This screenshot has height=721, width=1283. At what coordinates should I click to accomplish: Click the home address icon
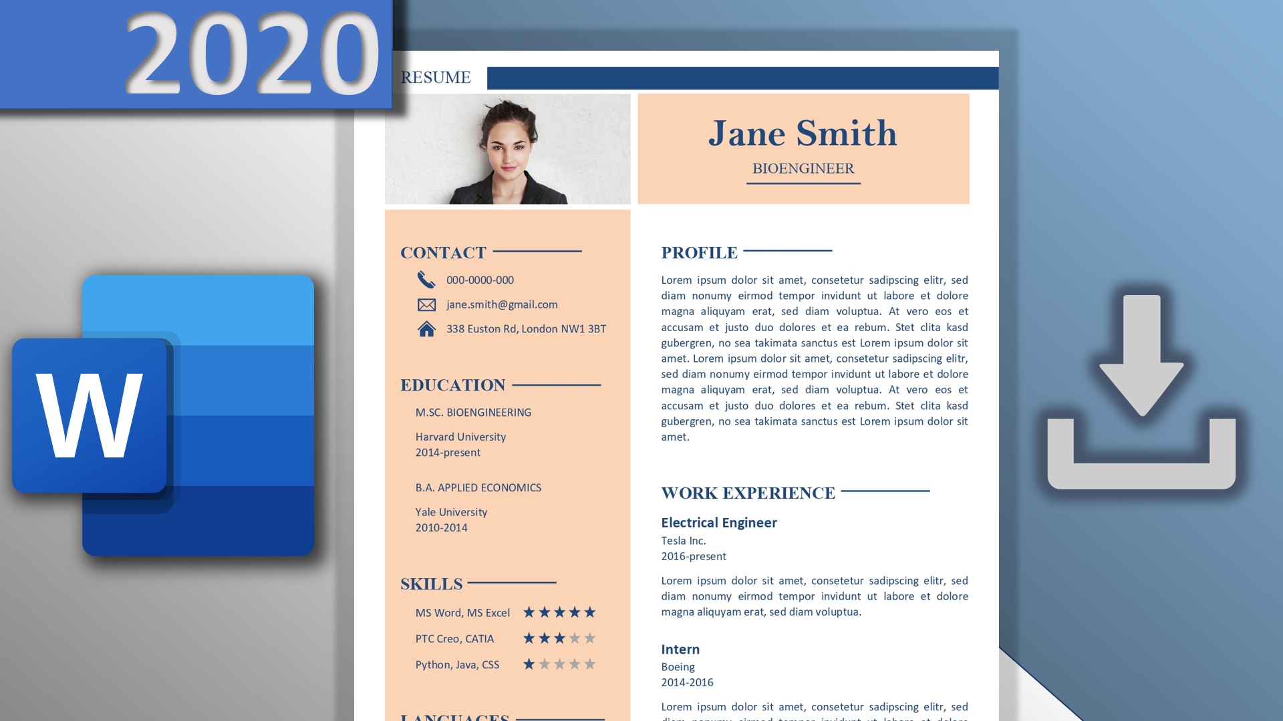[x=426, y=328]
